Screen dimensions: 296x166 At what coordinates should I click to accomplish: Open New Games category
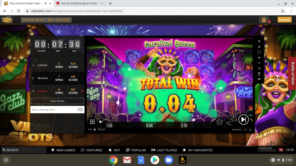tap(63, 150)
